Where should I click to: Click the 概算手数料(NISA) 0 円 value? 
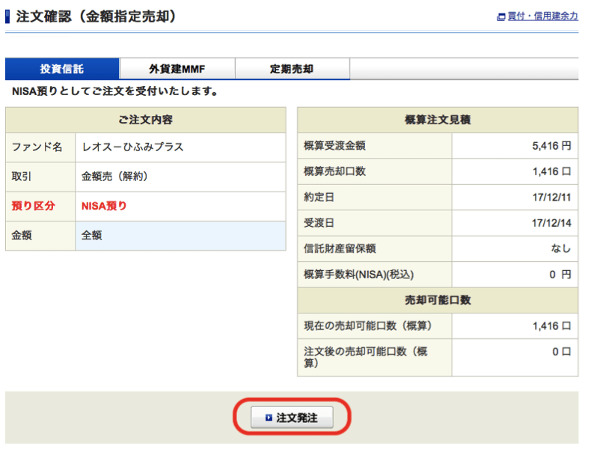tap(560, 275)
